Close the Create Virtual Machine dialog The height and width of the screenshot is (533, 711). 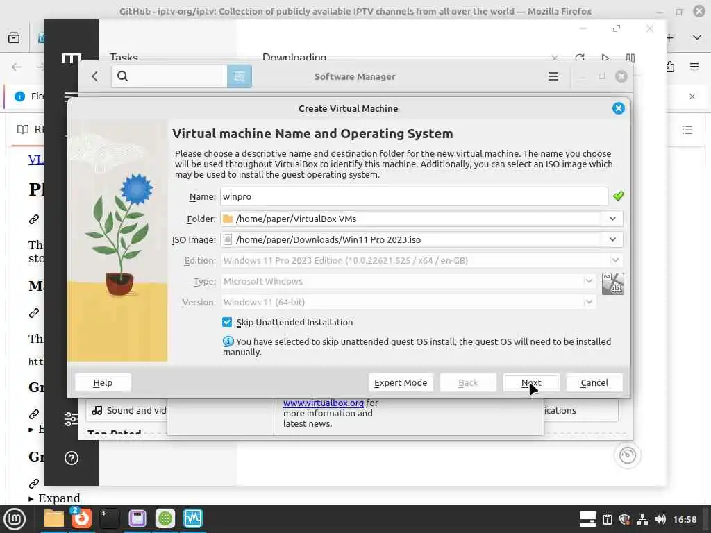[618, 108]
